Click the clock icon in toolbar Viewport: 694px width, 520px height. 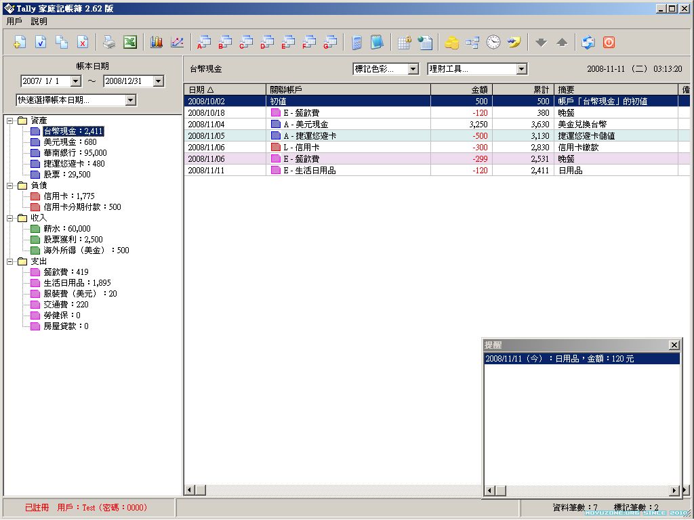tap(493, 42)
